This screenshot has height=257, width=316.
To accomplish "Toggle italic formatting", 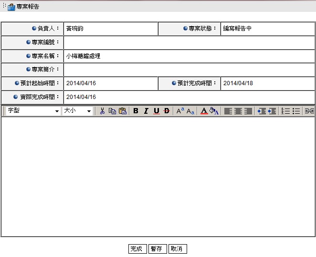I will (146, 111).
